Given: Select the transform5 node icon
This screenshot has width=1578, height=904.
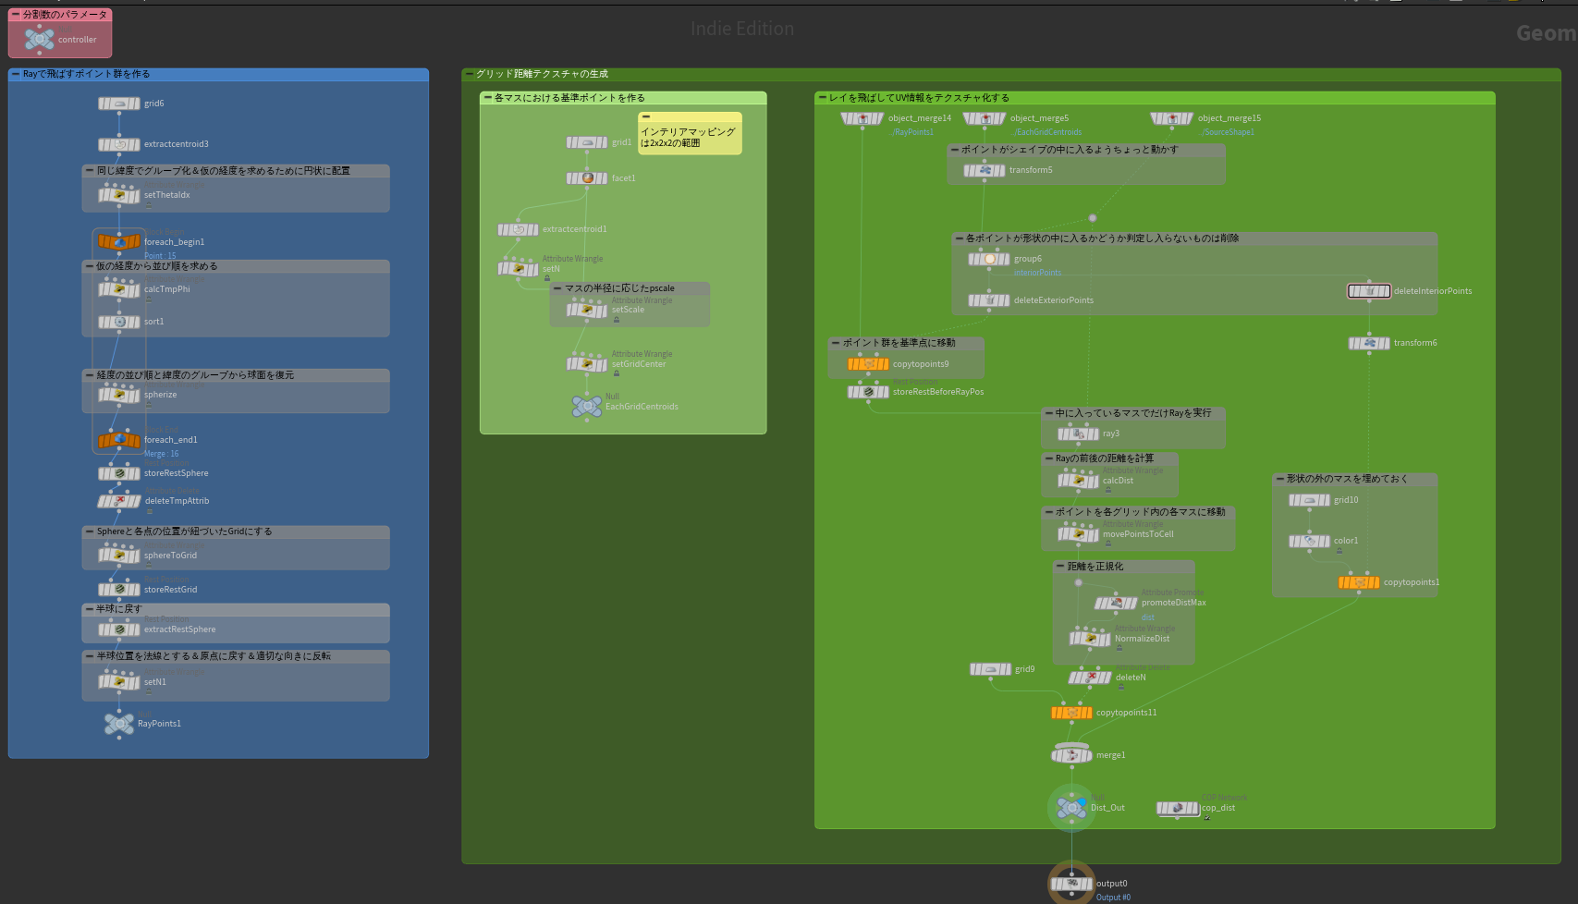Looking at the screenshot, I should pyautogui.click(x=985, y=170).
